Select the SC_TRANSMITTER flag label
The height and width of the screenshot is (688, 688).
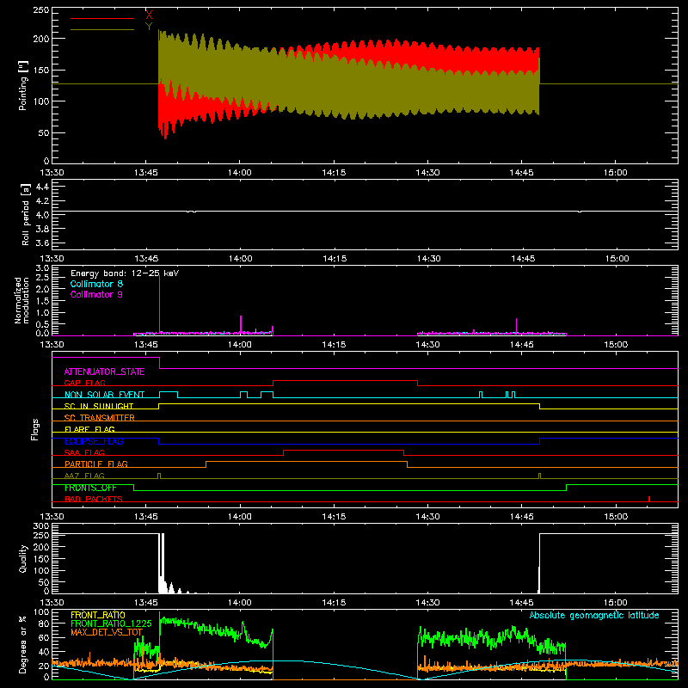tap(99, 418)
